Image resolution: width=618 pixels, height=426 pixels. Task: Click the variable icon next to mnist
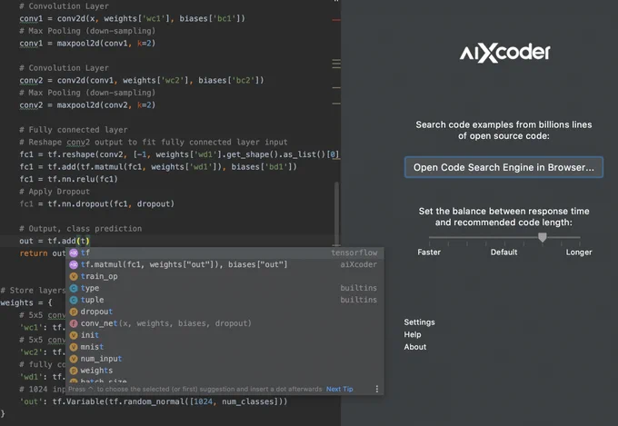point(74,347)
